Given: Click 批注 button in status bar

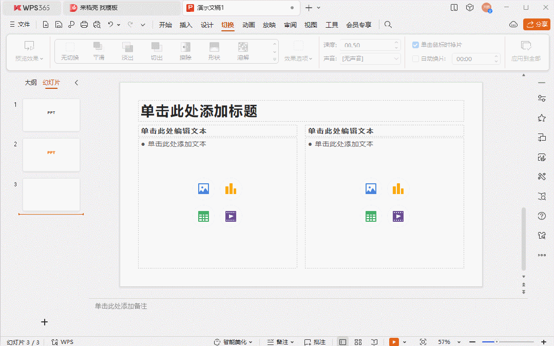Looking at the screenshot, I should 315,342.
